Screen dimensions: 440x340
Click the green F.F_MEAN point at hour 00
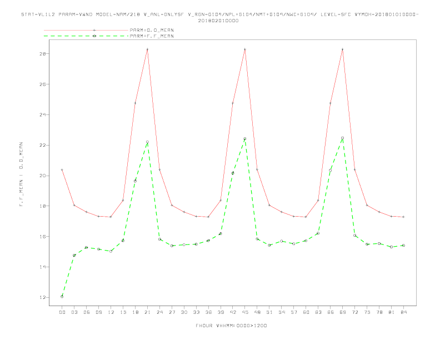(x=62, y=297)
